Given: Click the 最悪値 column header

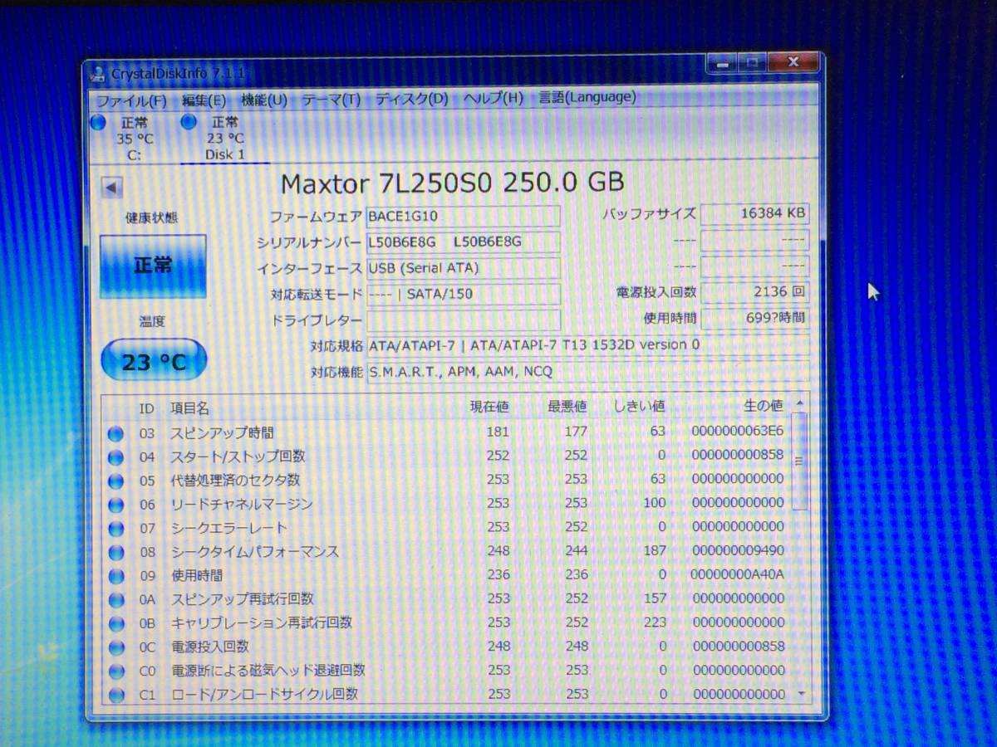Looking at the screenshot, I should coord(567,407).
